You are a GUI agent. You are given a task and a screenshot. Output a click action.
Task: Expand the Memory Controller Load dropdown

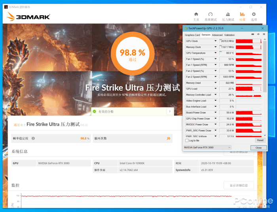click(x=216, y=95)
